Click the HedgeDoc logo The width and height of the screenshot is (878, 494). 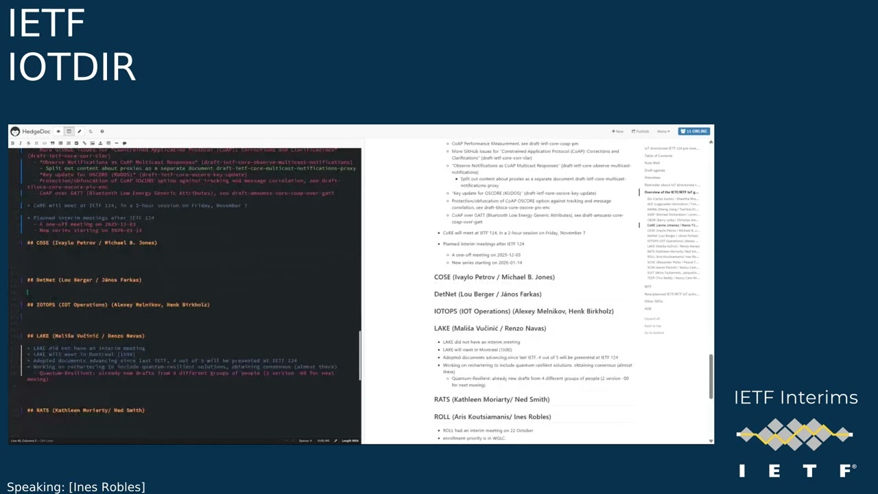(31, 131)
